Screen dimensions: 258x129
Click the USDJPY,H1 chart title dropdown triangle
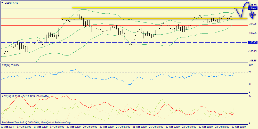[x=2, y=3]
